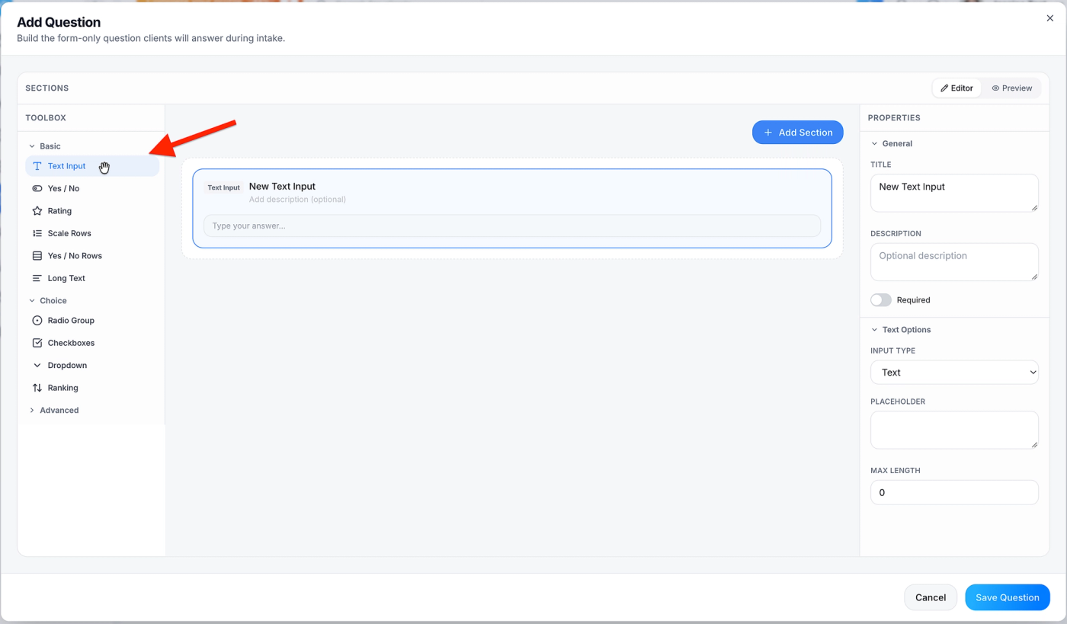Click the New Text Input card title
The height and width of the screenshot is (624, 1067).
click(282, 186)
